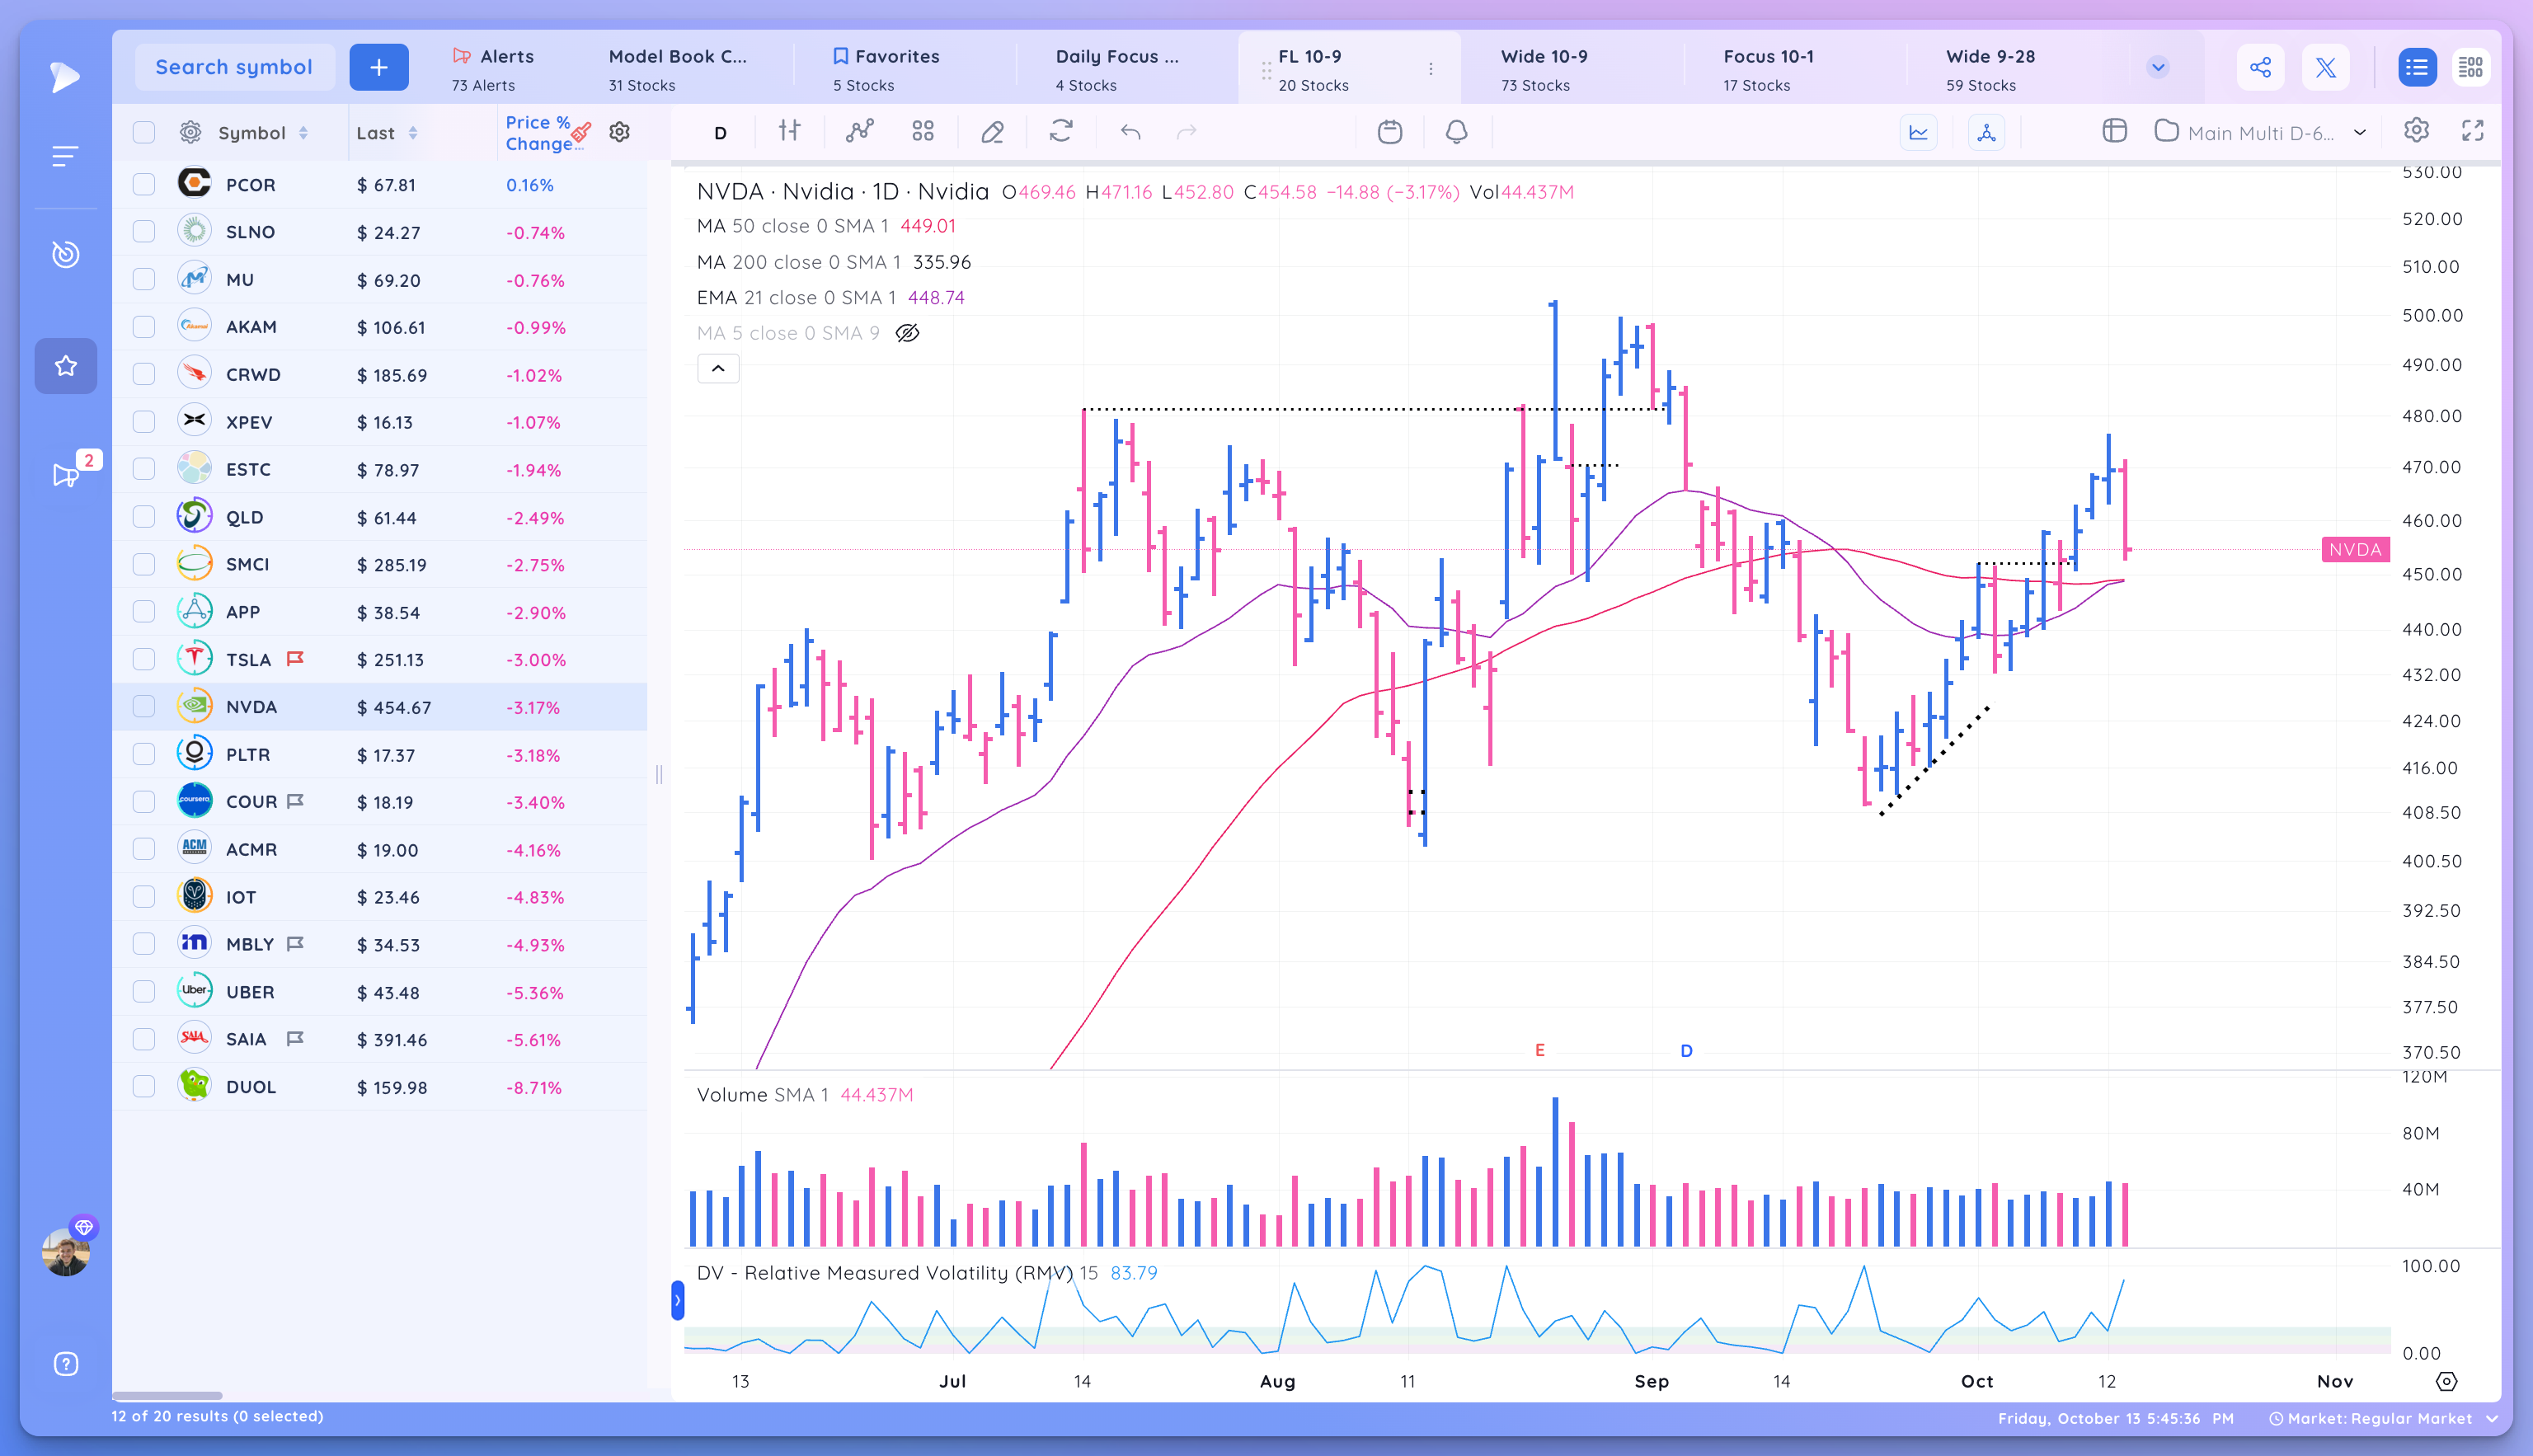This screenshot has height=1456, width=2533.
Task: Check the DUOL row checkbox
Action: 144,1086
